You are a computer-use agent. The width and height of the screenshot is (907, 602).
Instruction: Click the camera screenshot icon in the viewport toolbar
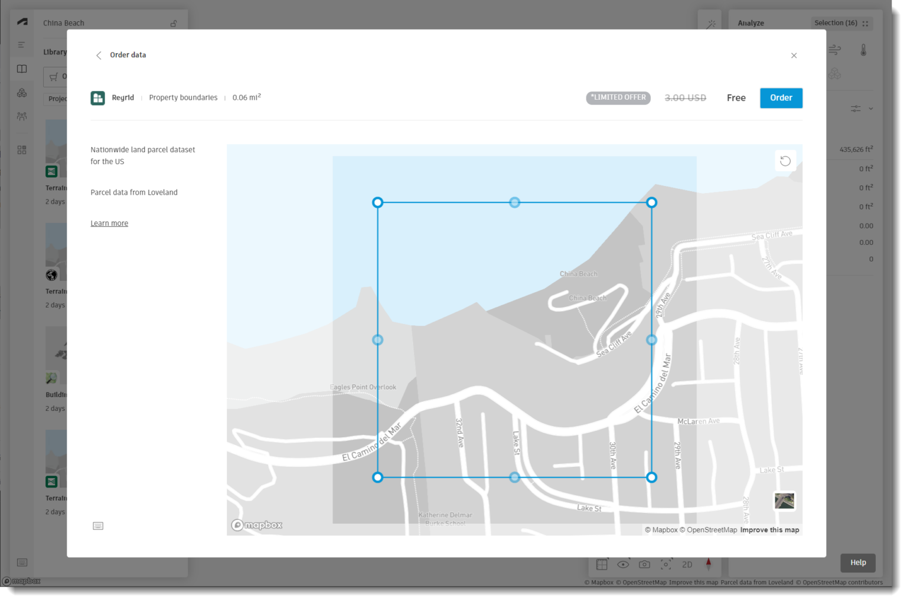[x=644, y=564]
